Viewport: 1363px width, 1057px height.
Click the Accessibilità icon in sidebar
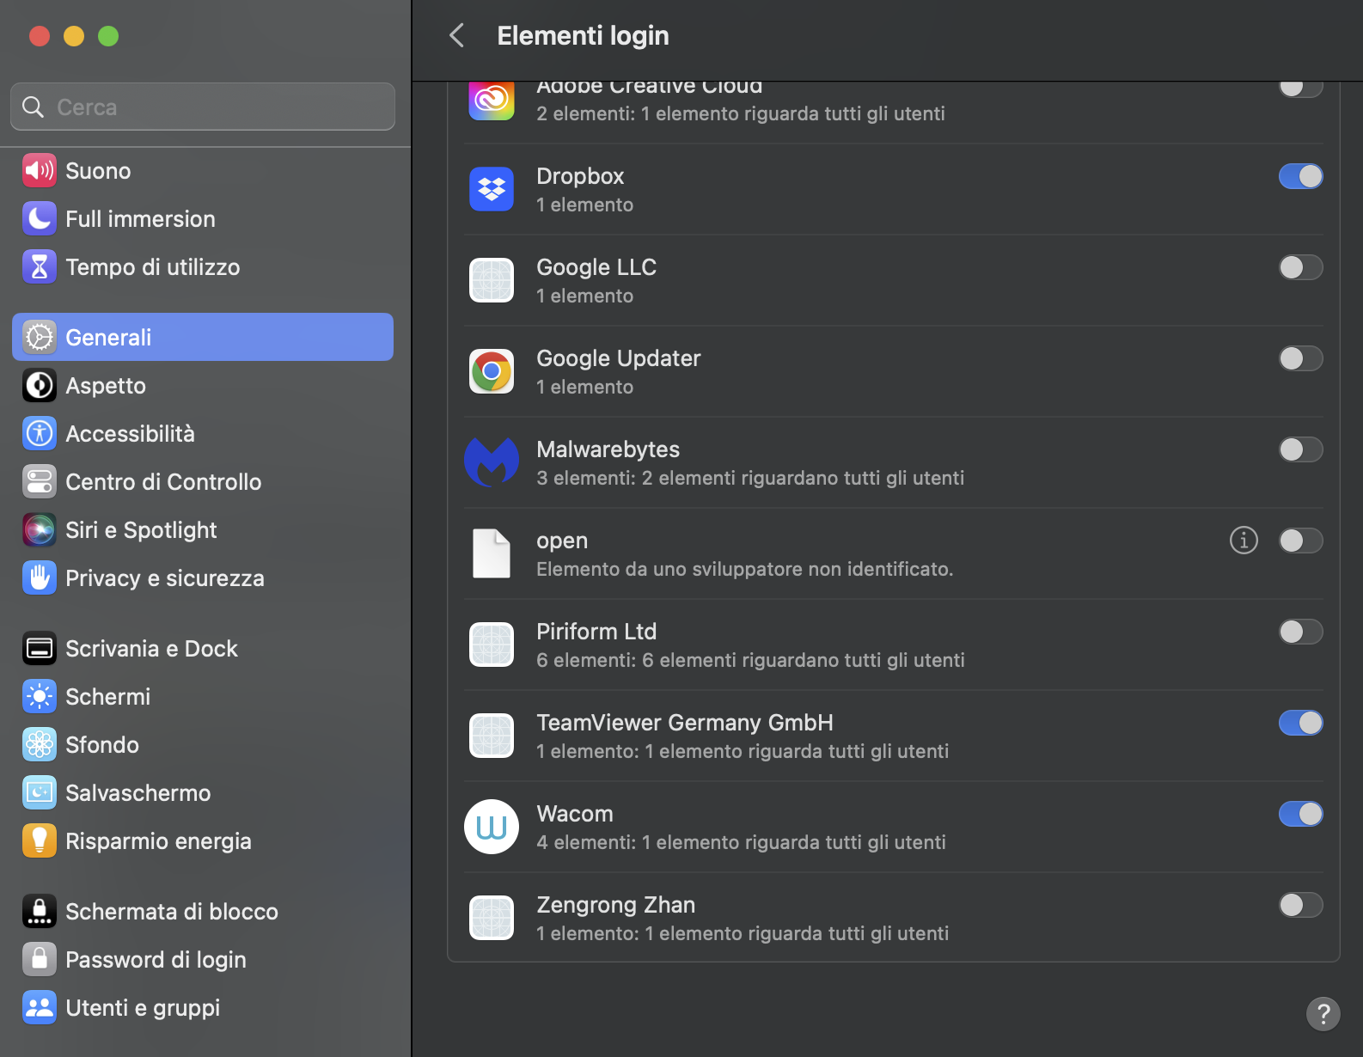[40, 433]
